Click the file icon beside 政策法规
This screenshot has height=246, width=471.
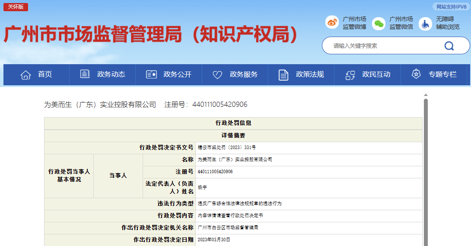[283, 75]
